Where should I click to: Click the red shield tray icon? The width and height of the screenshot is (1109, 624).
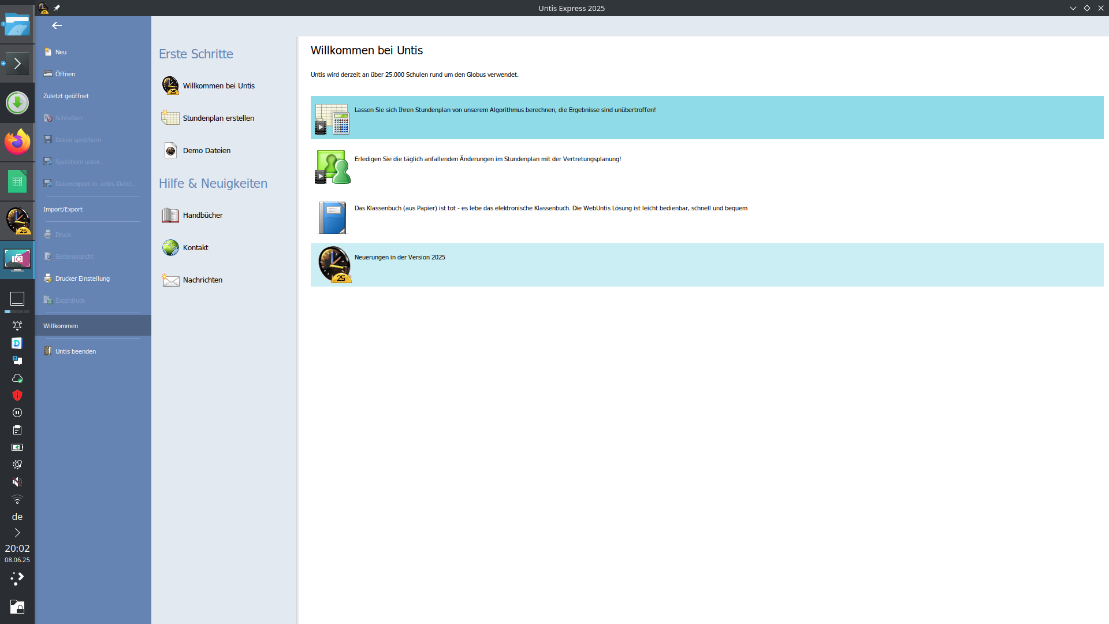[17, 395]
